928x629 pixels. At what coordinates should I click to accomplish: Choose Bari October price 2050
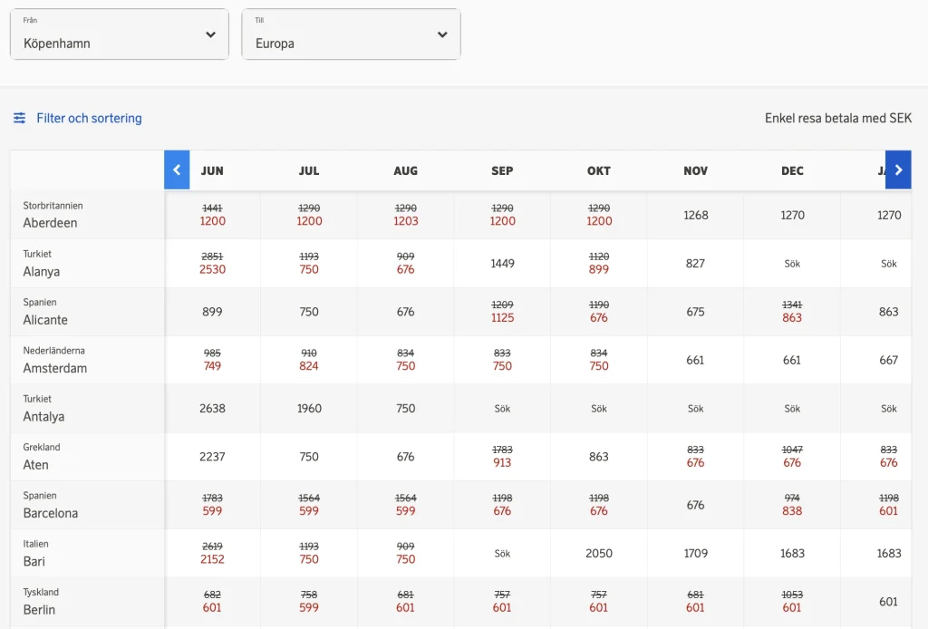[598, 553]
